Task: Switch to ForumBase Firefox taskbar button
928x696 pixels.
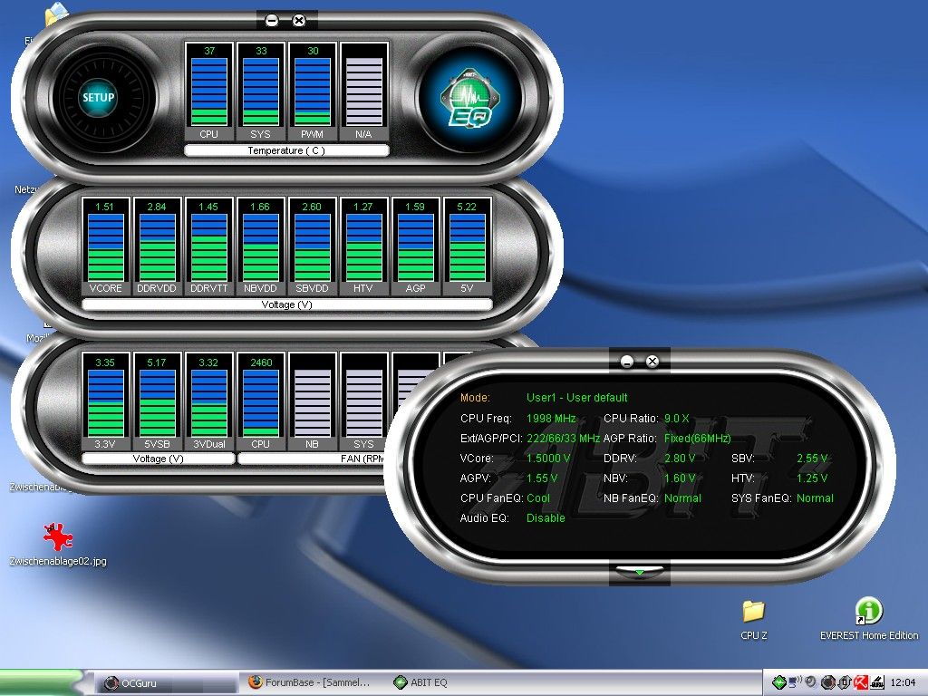Action: 309,683
